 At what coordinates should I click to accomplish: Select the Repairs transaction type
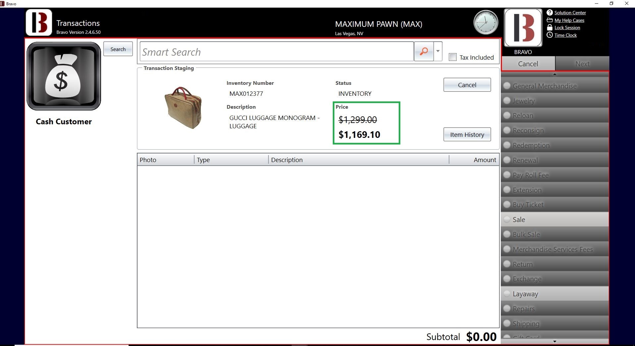(555, 309)
